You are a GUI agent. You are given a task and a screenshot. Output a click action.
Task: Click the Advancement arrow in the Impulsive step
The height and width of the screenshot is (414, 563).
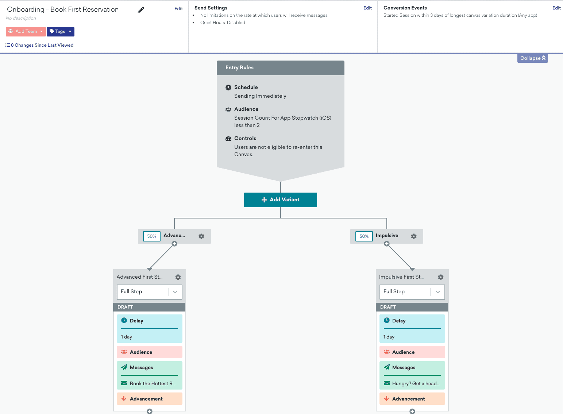click(x=386, y=398)
